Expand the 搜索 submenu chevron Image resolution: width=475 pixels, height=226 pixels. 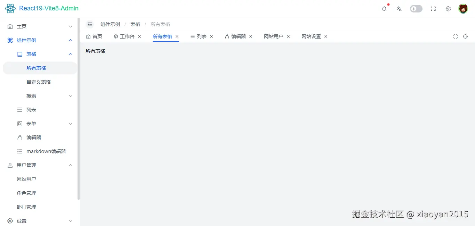(x=71, y=96)
